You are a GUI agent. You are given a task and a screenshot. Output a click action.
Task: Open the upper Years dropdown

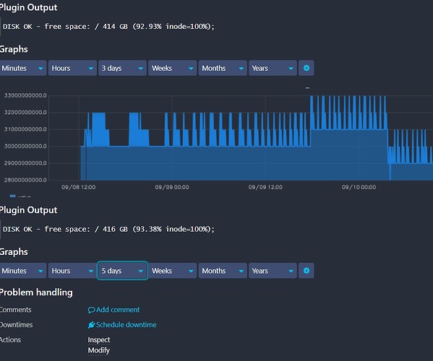coord(273,68)
